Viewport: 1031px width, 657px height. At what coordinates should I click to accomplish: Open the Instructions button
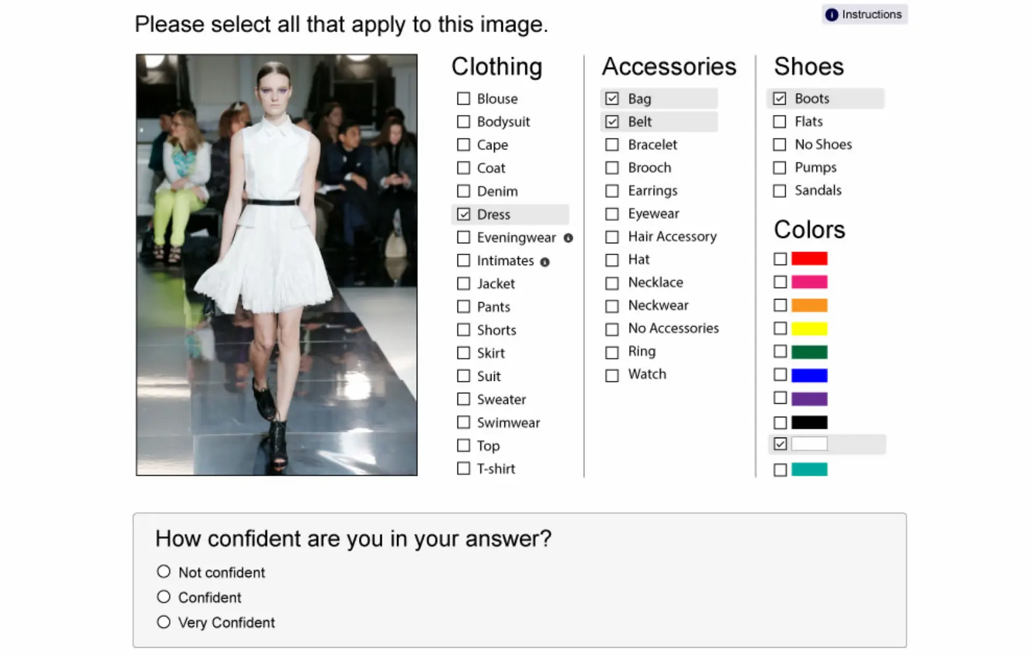coord(865,14)
